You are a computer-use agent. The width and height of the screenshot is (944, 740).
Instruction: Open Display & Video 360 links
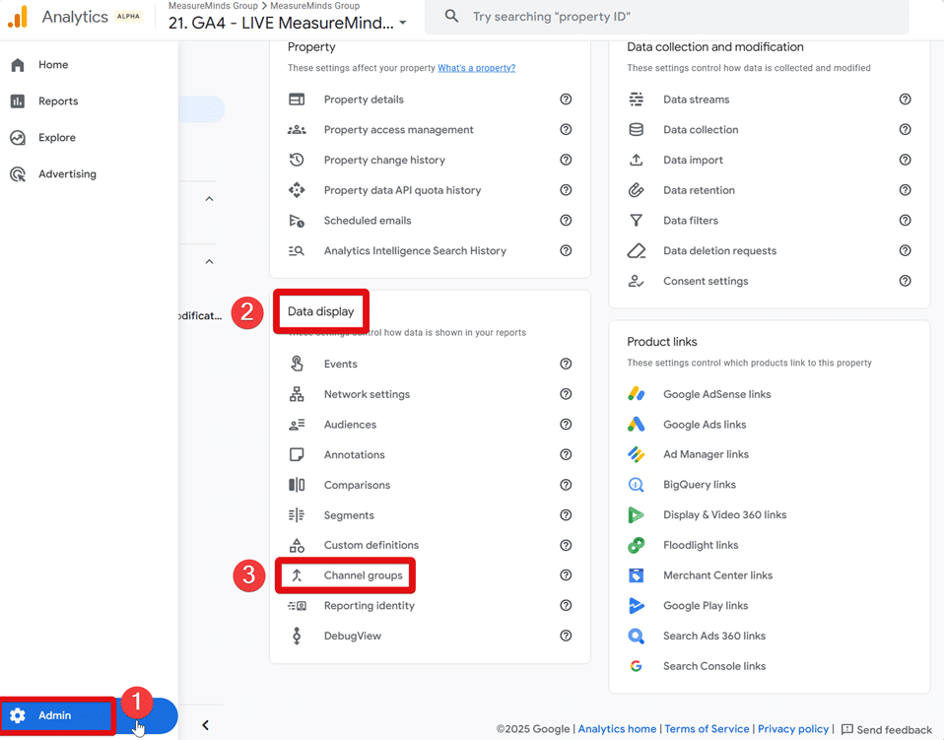pos(725,514)
